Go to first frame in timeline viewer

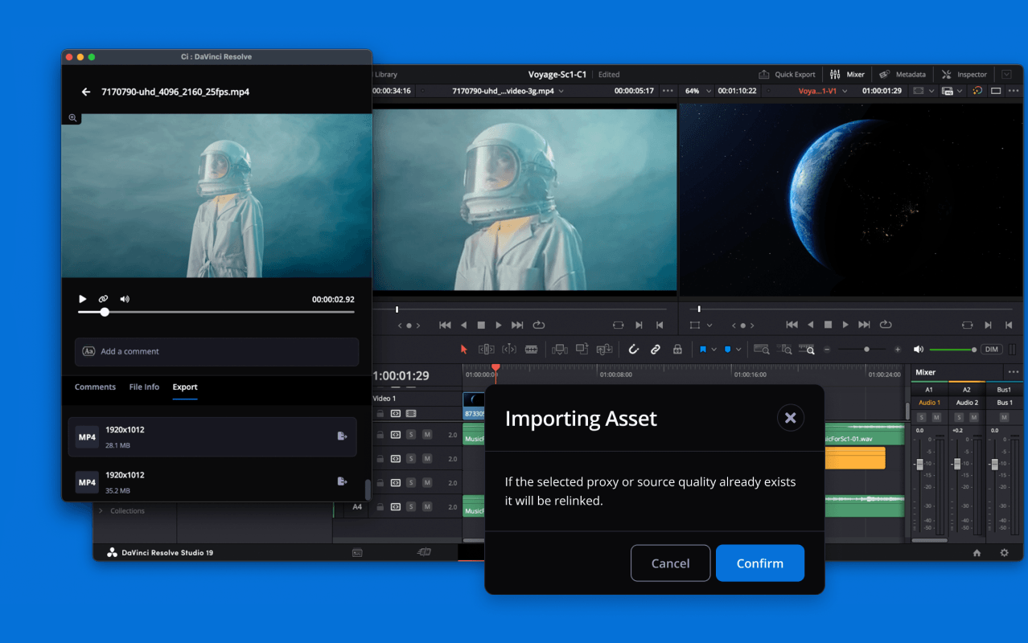pos(792,326)
